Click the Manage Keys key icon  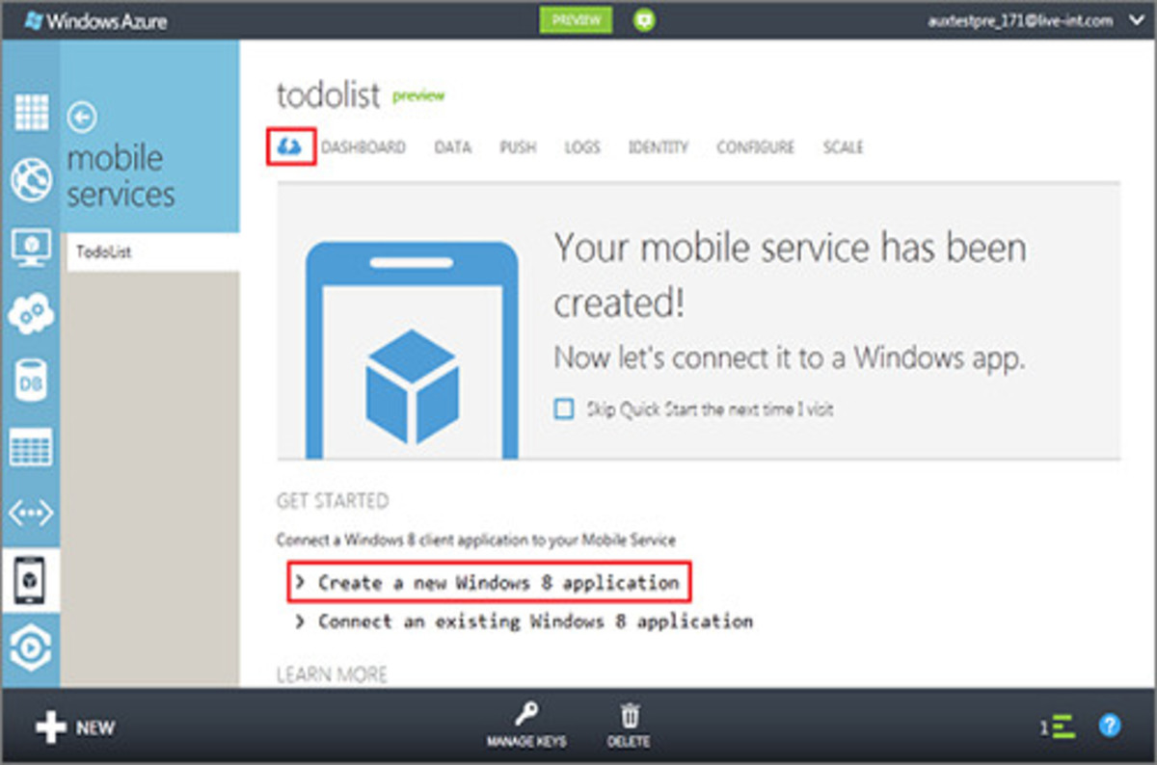[525, 715]
